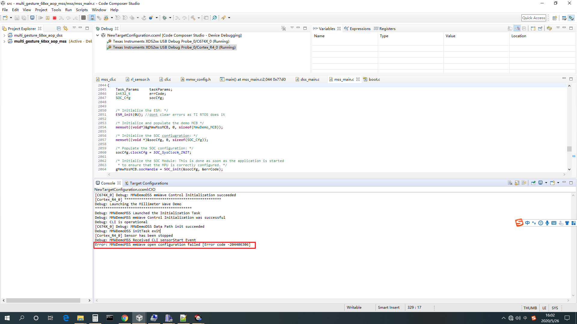Switch to the Registers tab
The width and height of the screenshot is (577, 324).
pyautogui.click(x=385, y=28)
